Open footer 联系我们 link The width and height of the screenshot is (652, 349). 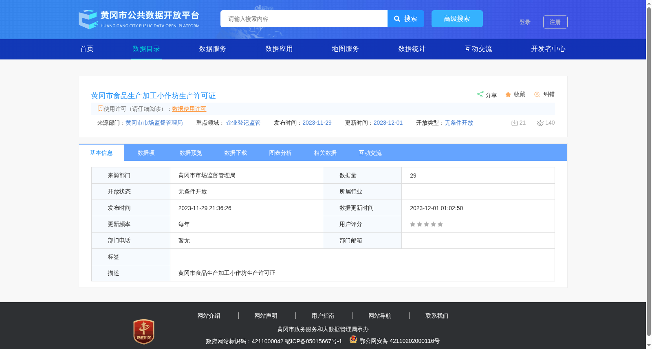pyautogui.click(x=437, y=316)
